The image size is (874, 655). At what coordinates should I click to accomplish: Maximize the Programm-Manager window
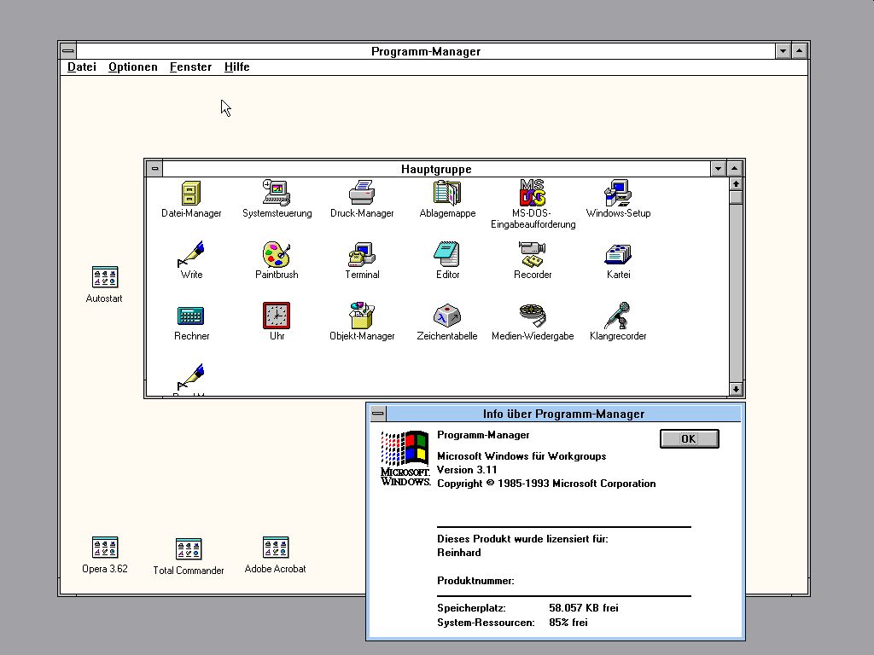(799, 51)
